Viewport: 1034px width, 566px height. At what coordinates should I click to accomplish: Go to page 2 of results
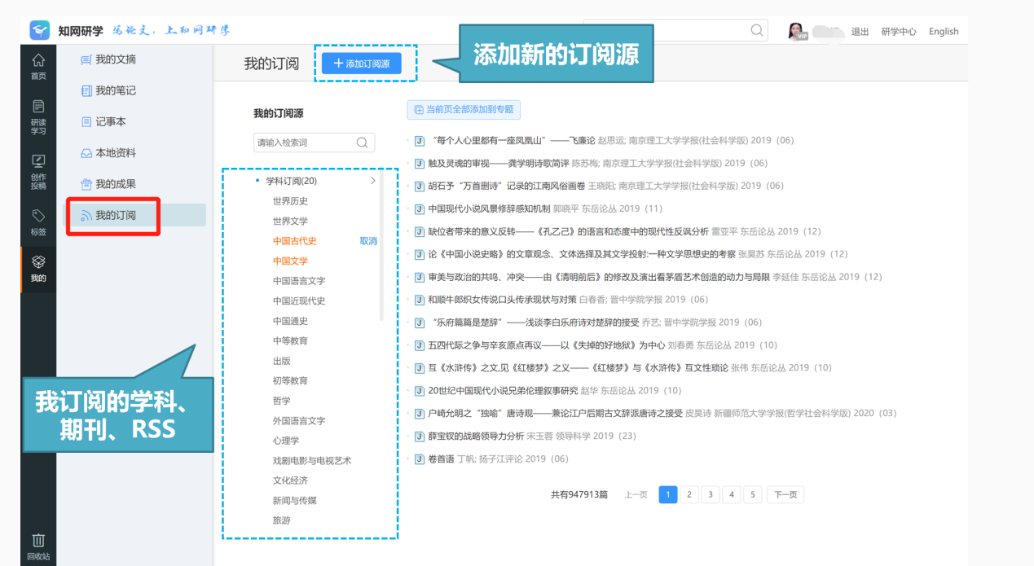[689, 494]
